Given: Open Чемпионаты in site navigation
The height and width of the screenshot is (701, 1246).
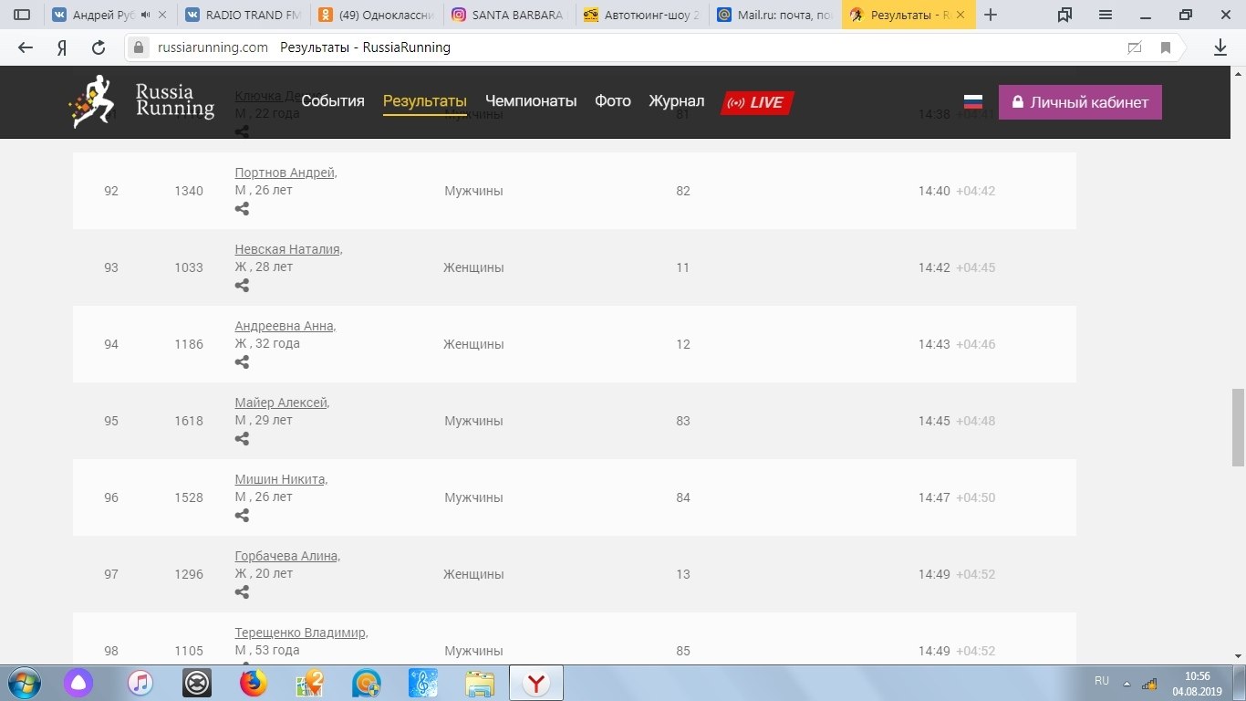Looking at the screenshot, I should [x=531, y=101].
